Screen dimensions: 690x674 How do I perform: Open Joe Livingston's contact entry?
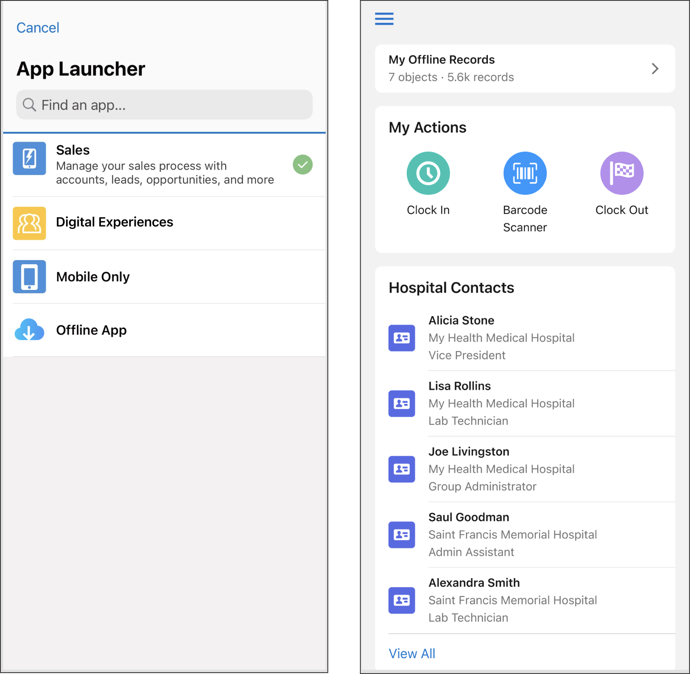click(x=468, y=469)
